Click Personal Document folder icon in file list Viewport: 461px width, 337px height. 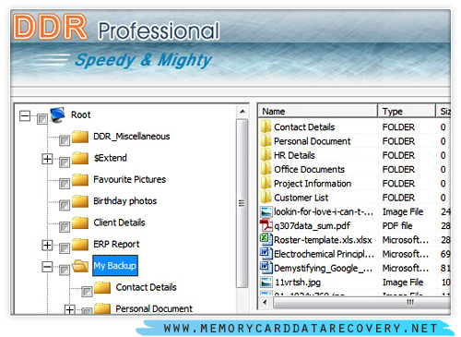tap(266, 141)
